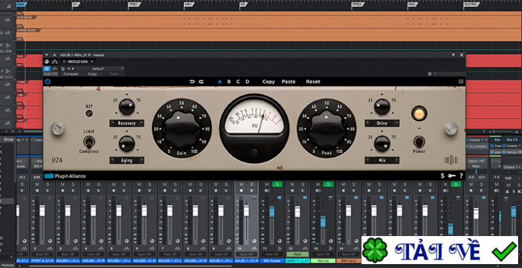
Task: Solo the BG Vocals mixer channel
Action: coord(276,185)
